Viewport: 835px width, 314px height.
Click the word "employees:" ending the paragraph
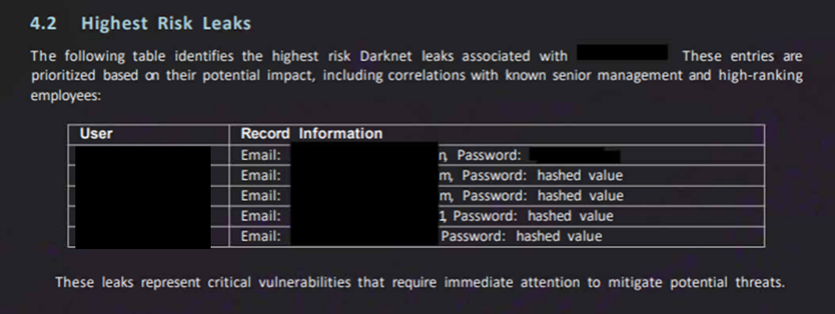(x=65, y=97)
